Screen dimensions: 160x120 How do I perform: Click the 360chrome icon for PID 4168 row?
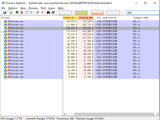coord(5,31)
